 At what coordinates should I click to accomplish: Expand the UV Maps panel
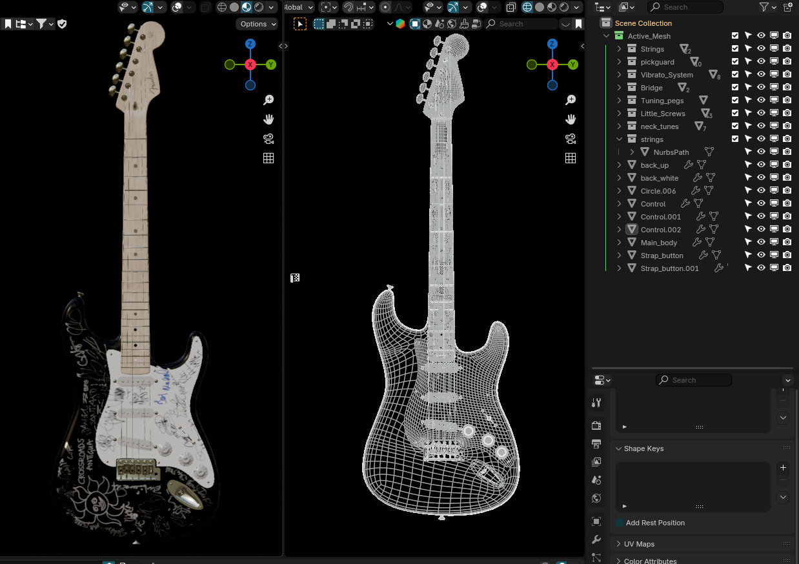618,544
